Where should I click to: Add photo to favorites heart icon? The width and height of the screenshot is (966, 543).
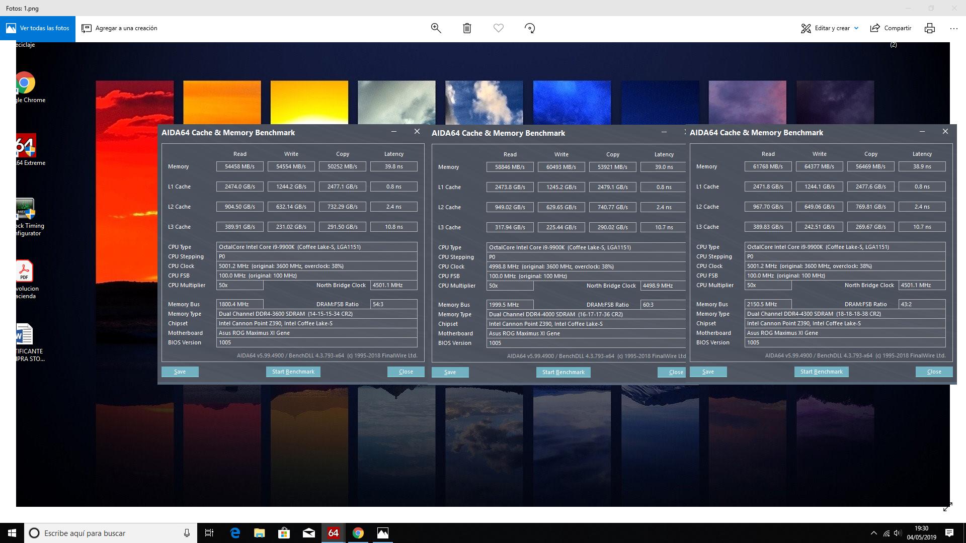[498, 28]
